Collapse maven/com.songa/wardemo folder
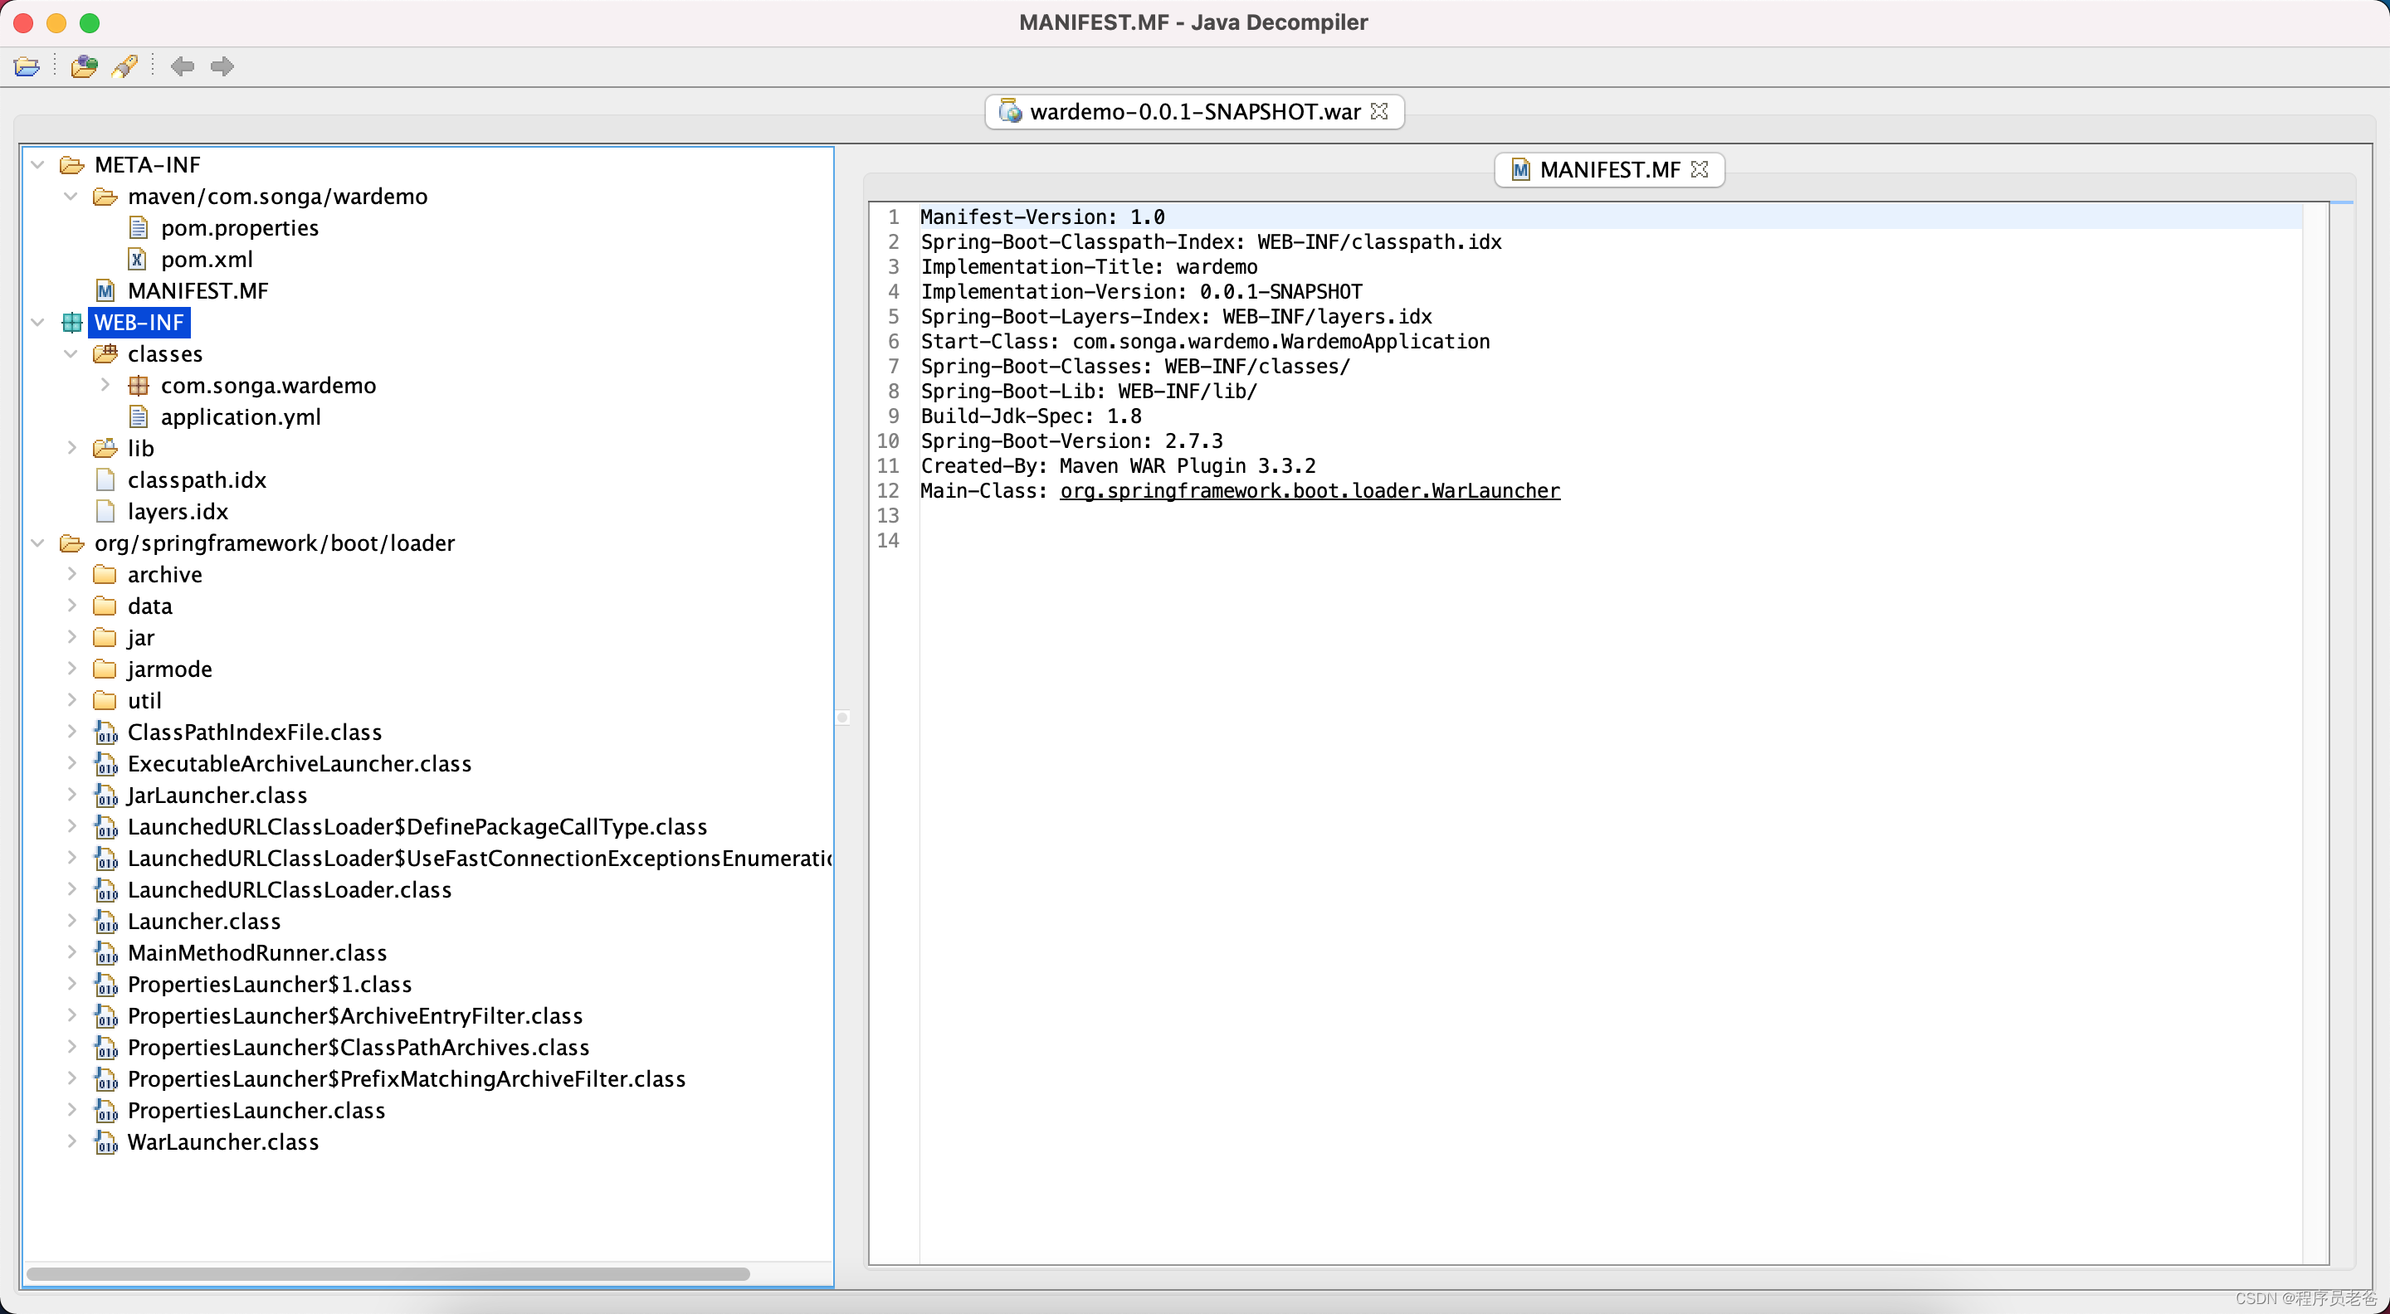The width and height of the screenshot is (2390, 1314). click(x=71, y=197)
